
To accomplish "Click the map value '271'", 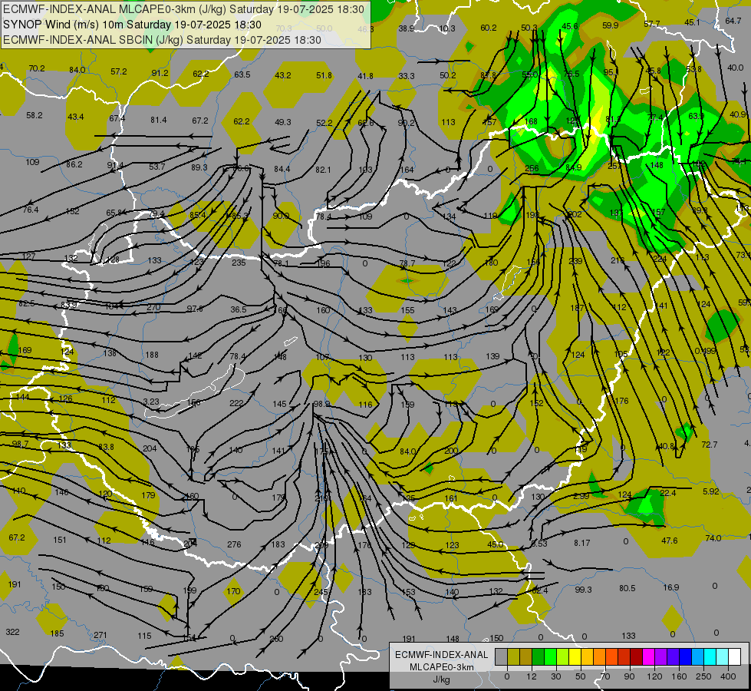I will click(100, 635).
